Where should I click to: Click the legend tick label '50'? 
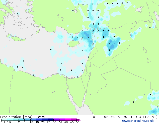click(x=78, y=122)
